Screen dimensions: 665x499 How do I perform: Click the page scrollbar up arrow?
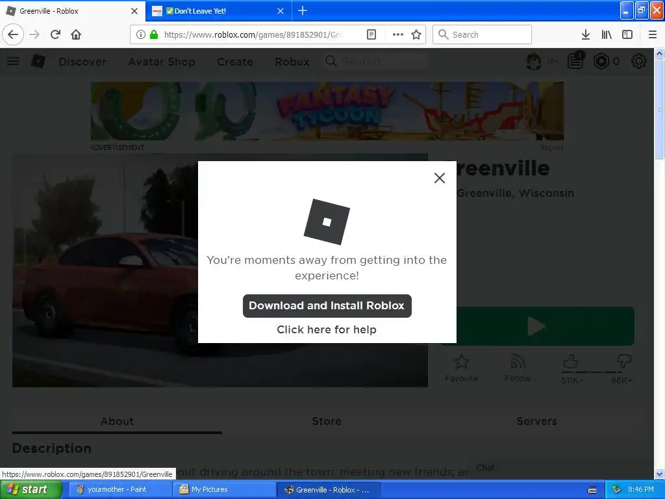[660, 53]
